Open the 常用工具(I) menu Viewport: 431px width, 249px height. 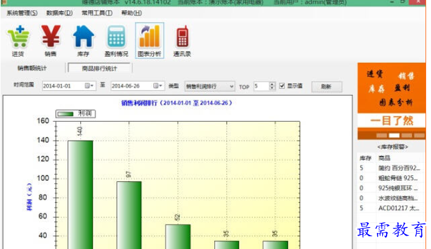pyautogui.click(x=96, y=13)
